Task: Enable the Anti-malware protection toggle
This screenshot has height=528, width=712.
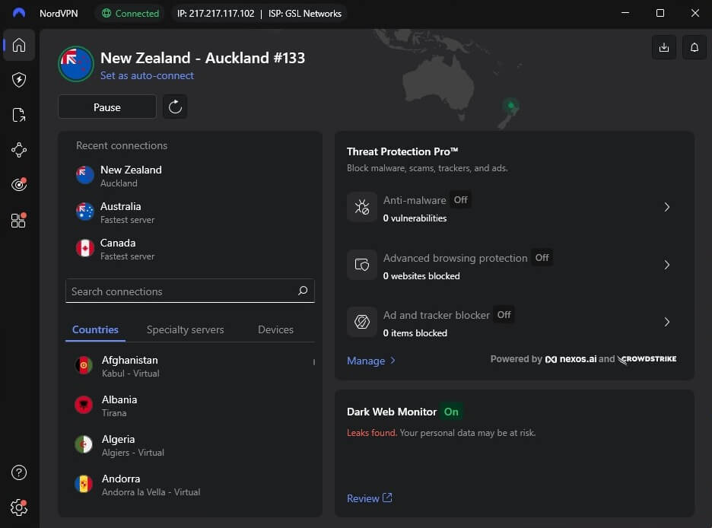Action: pos(460,200)
